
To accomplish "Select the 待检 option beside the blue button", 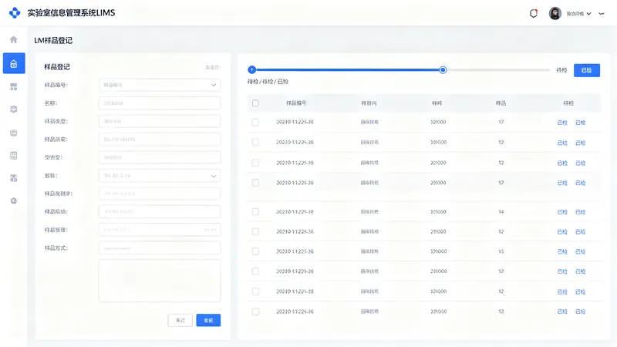I will click(x=561, y=70).
